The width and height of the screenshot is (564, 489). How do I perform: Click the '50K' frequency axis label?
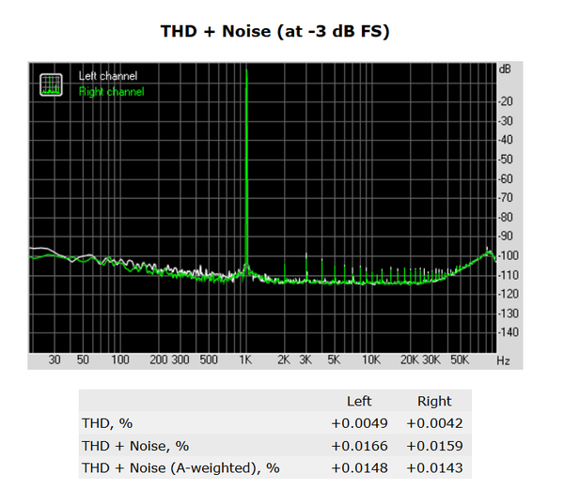coord(460,359)
